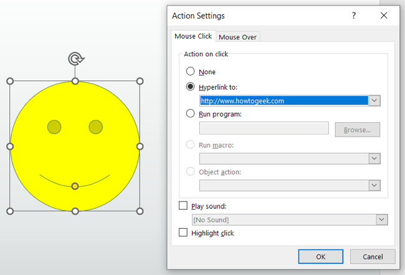Enable the Play sound checkbox
The image size is (405, 275).
[x=183, y=206]
